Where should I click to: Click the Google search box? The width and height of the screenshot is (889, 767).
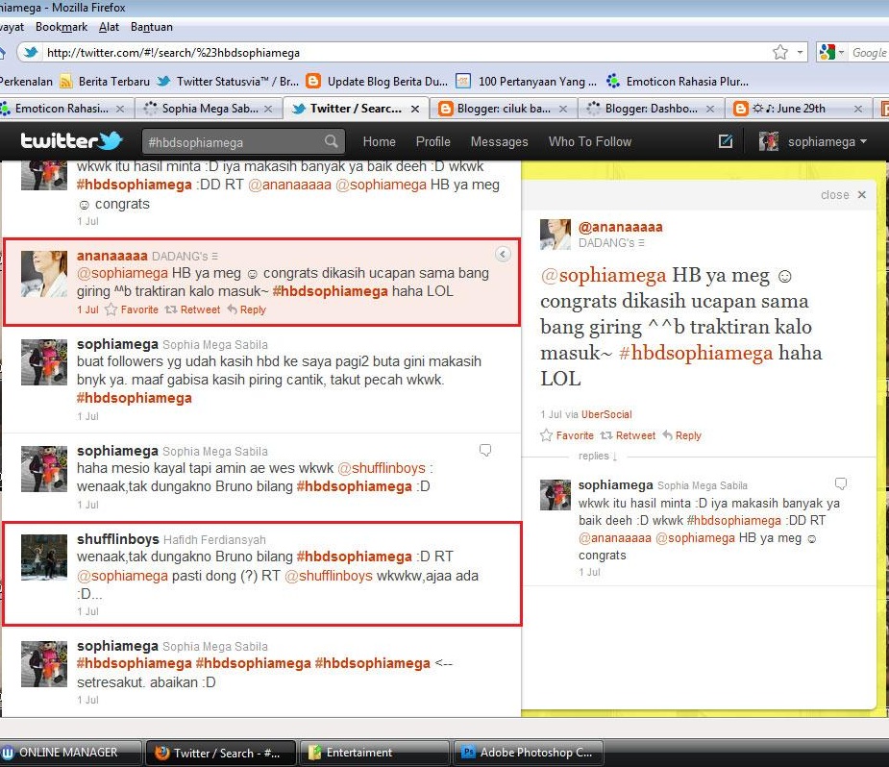[870, 53]
